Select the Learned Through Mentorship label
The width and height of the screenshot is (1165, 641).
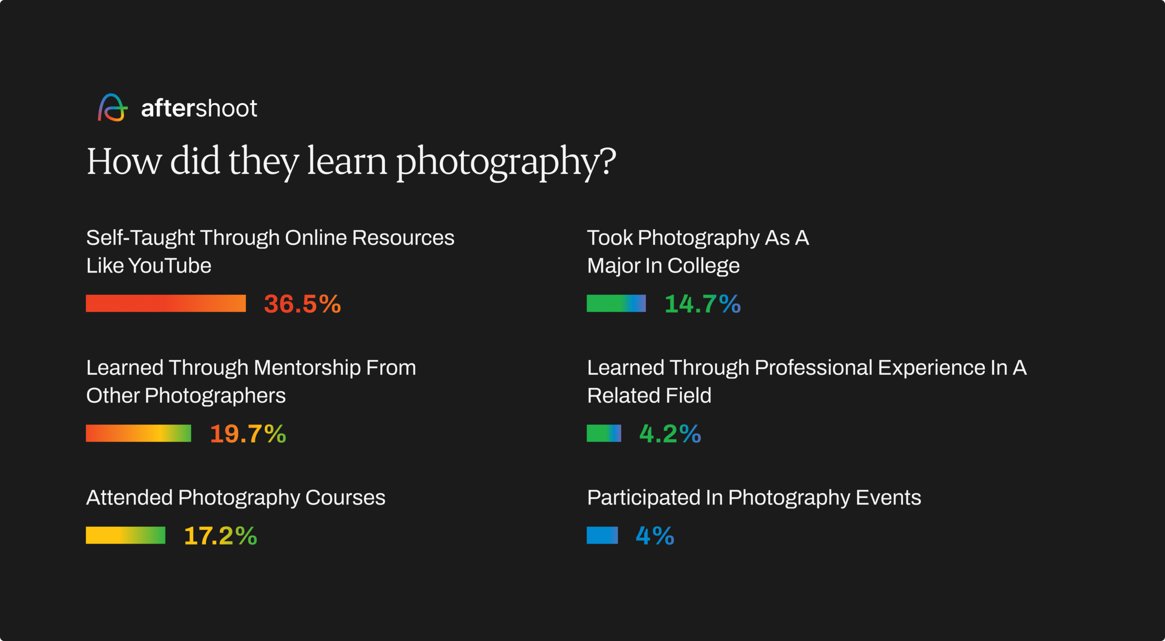pos(251,381)
